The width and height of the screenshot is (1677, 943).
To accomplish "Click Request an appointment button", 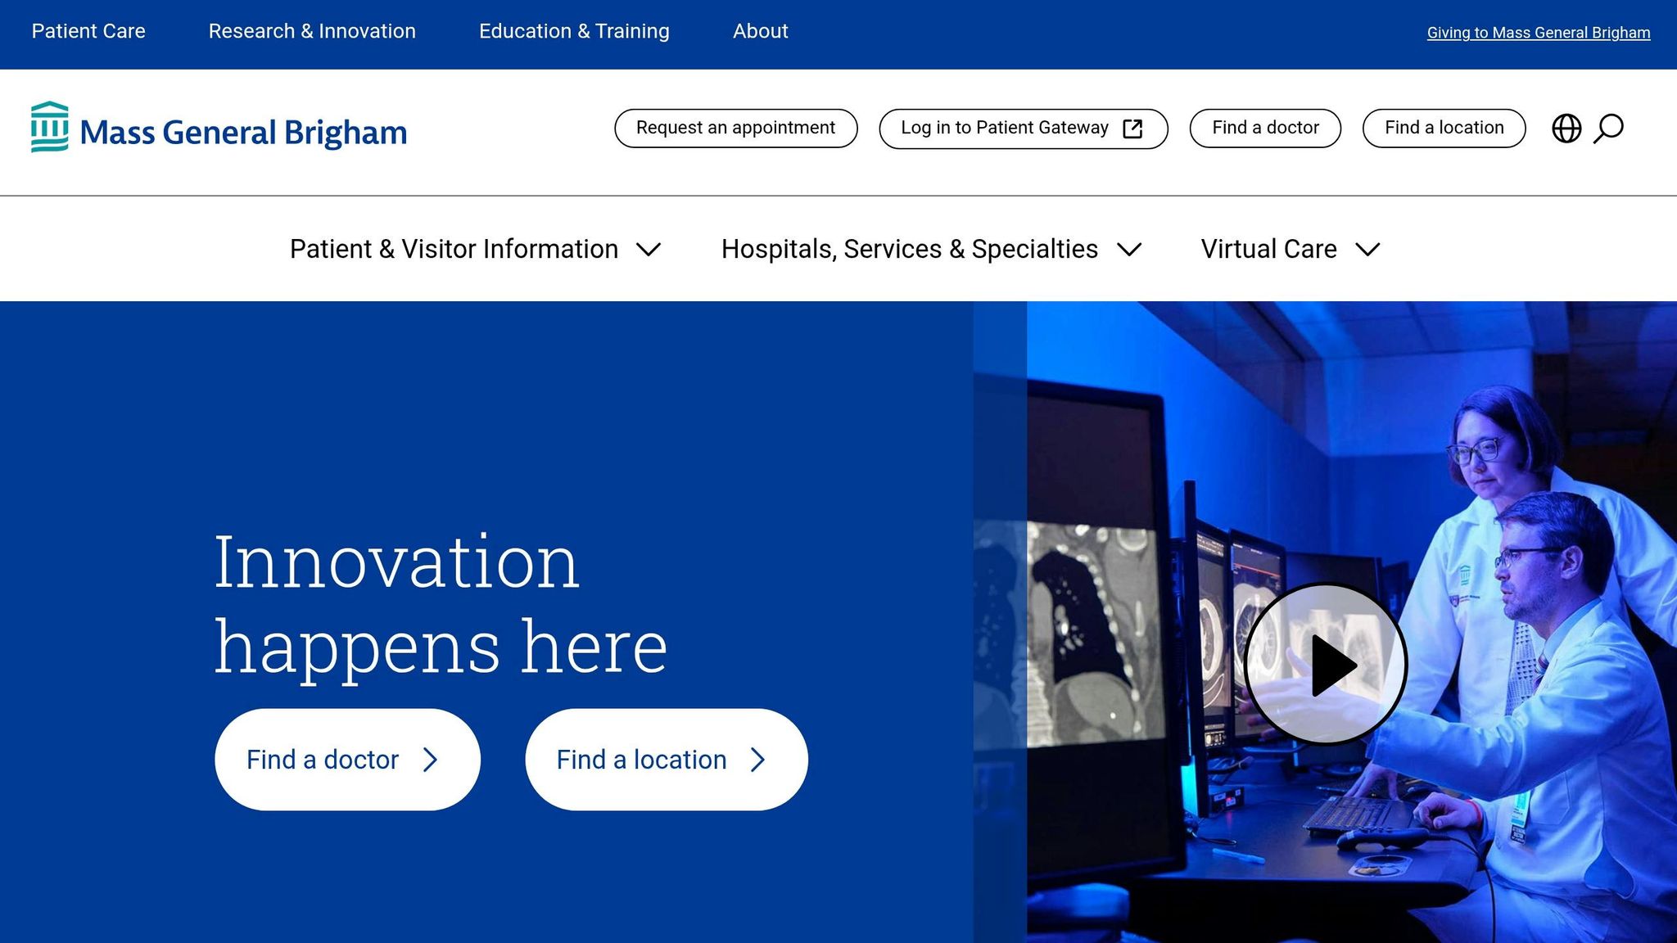I will [735, 129].
